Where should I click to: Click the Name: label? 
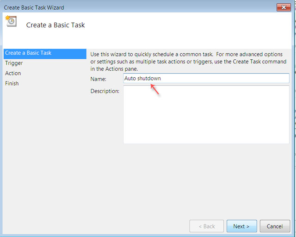tap(98, 79)
